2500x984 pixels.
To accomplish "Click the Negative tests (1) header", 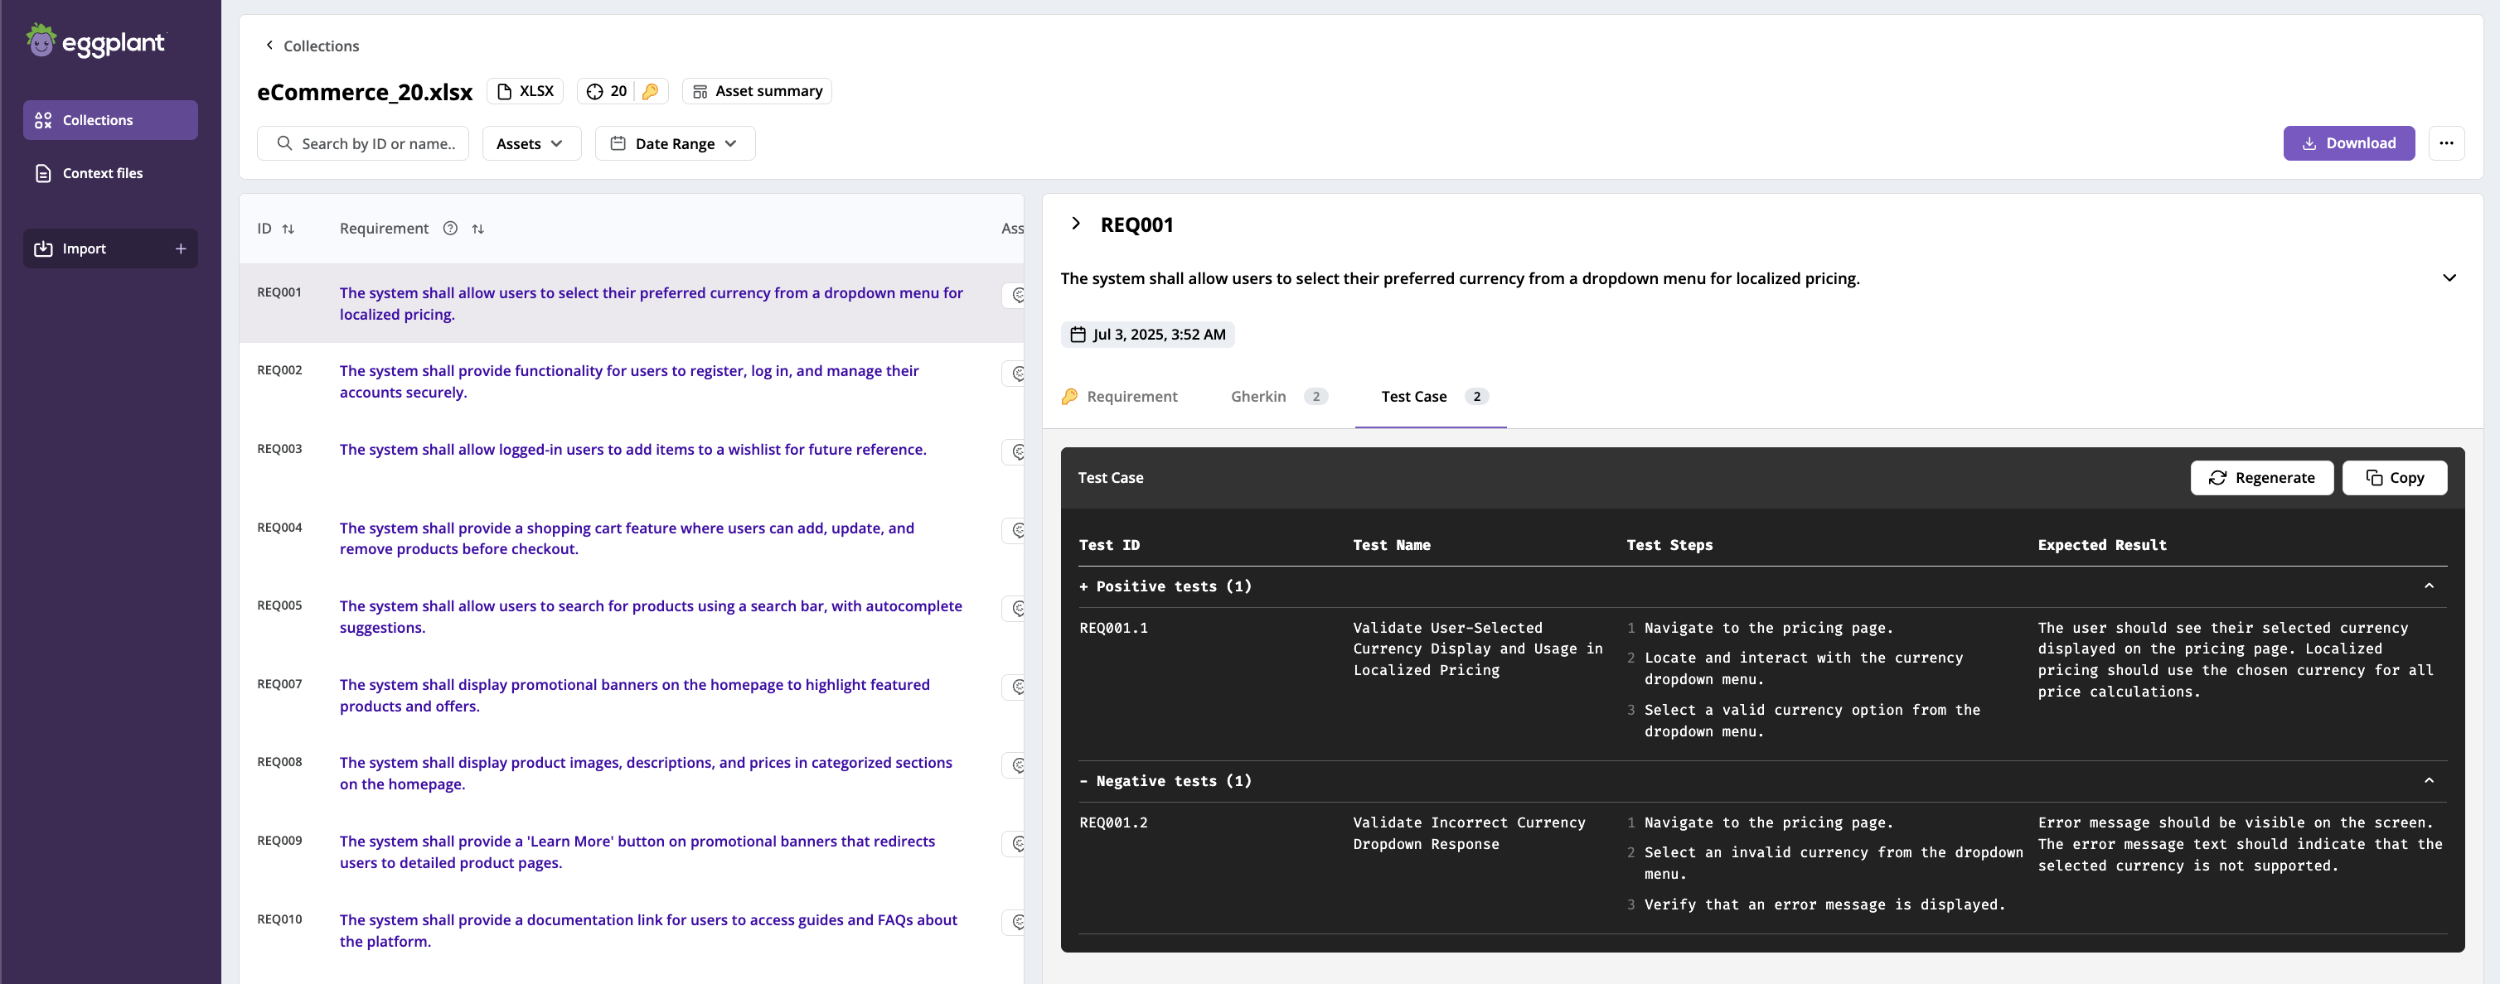I will pyautogui.click(x=1165, y=781).
